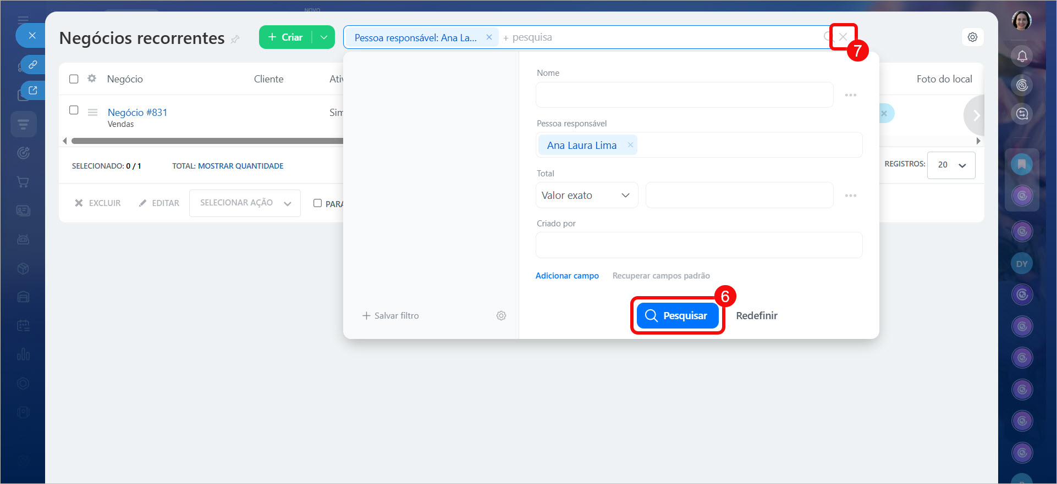Enable the PARA checkbox in actions bar
1057x484 pixels.
pyautogui.click(x=317, y=203)
